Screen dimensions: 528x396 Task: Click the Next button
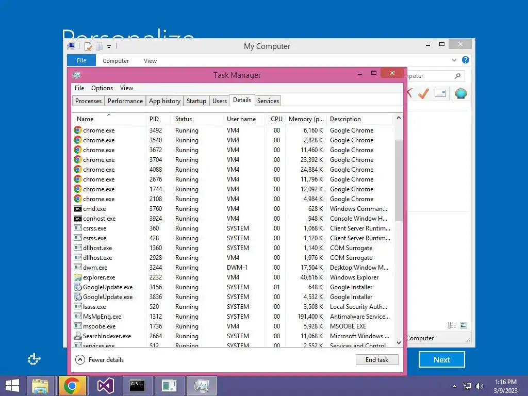(x=442, y=359)
